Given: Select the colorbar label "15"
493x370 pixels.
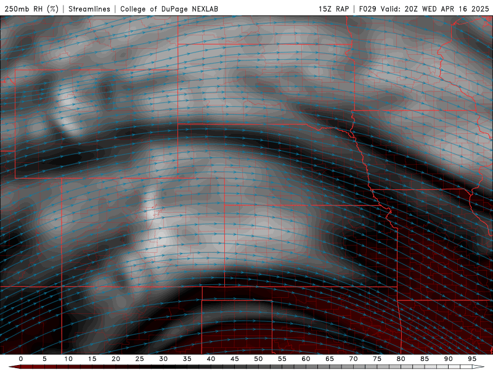Looking at the screenshot, I should [92, 359].
